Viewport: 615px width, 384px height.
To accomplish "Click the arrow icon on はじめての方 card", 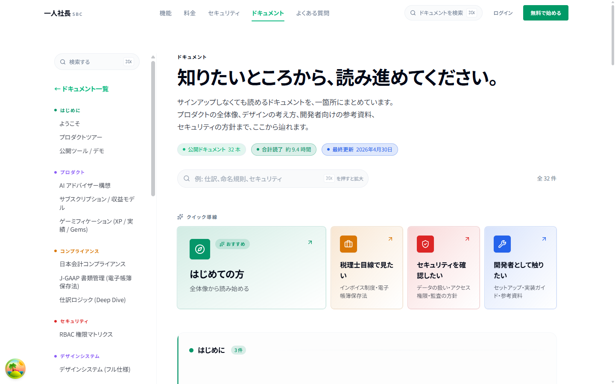I will tap(310, 242).
